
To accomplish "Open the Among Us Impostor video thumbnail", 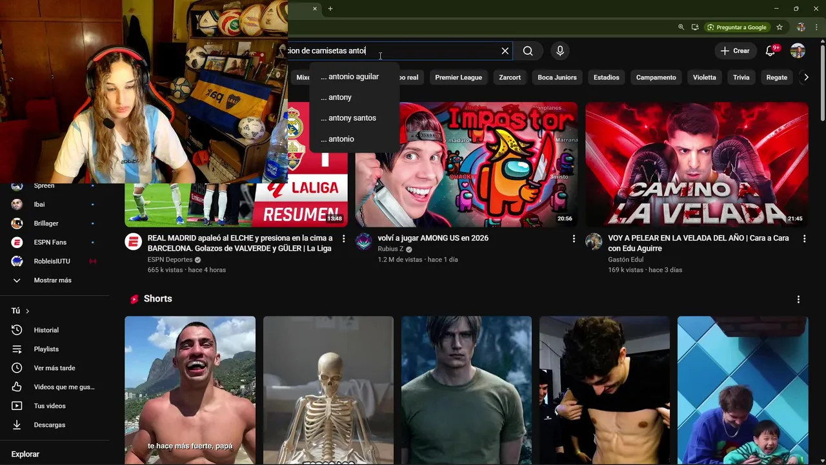I will 466,164.
